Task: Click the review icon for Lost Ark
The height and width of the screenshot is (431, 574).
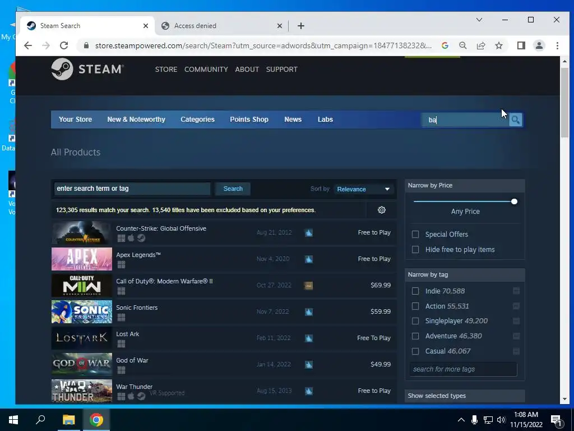Action: (309, 338)
